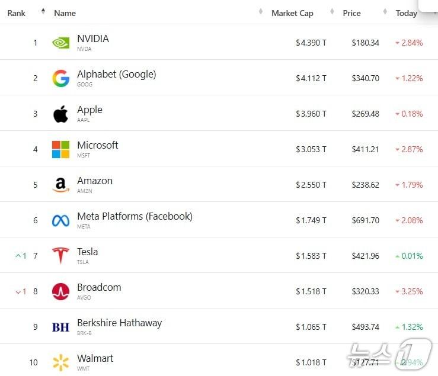Open the Meta Platforms (Facebook) link

(x=135, y=217)
